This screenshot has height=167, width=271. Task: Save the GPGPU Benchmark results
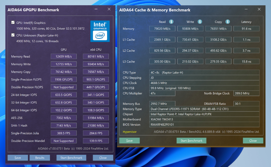[x=18, y=158]
